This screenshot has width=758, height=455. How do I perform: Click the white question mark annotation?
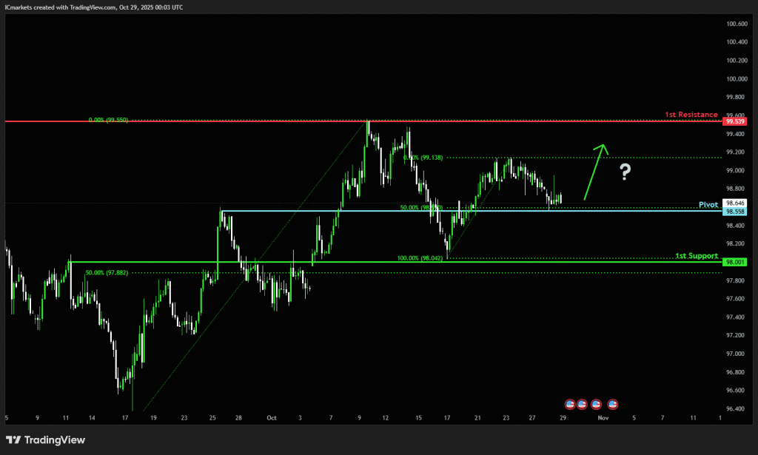pyautogui.click(x=625, y=173)
